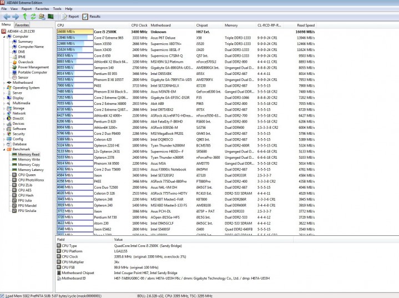Click the CPU Hash benchmark icon

[14, 195]
